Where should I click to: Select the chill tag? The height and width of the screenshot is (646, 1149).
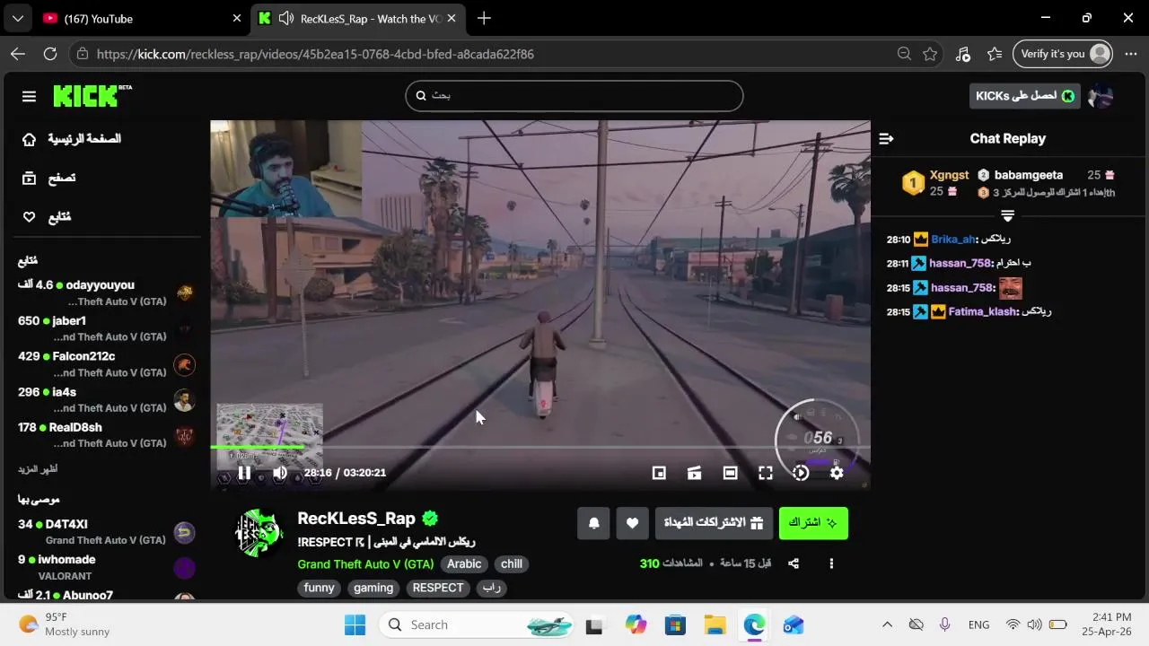click(512, 564)
